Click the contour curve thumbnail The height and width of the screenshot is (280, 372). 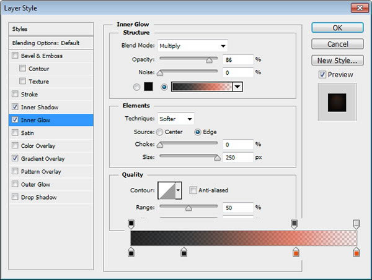click(x=167, y=190)
